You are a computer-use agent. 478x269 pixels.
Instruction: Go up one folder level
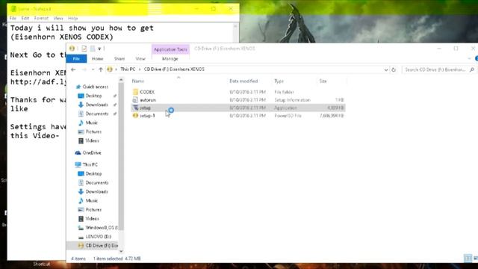click(101, 69)
